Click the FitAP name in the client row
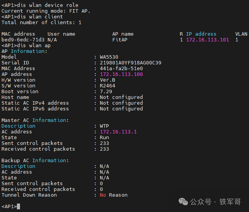Viewport: 249px width, 212px height. pyautogui.click(x=120, y=40)
